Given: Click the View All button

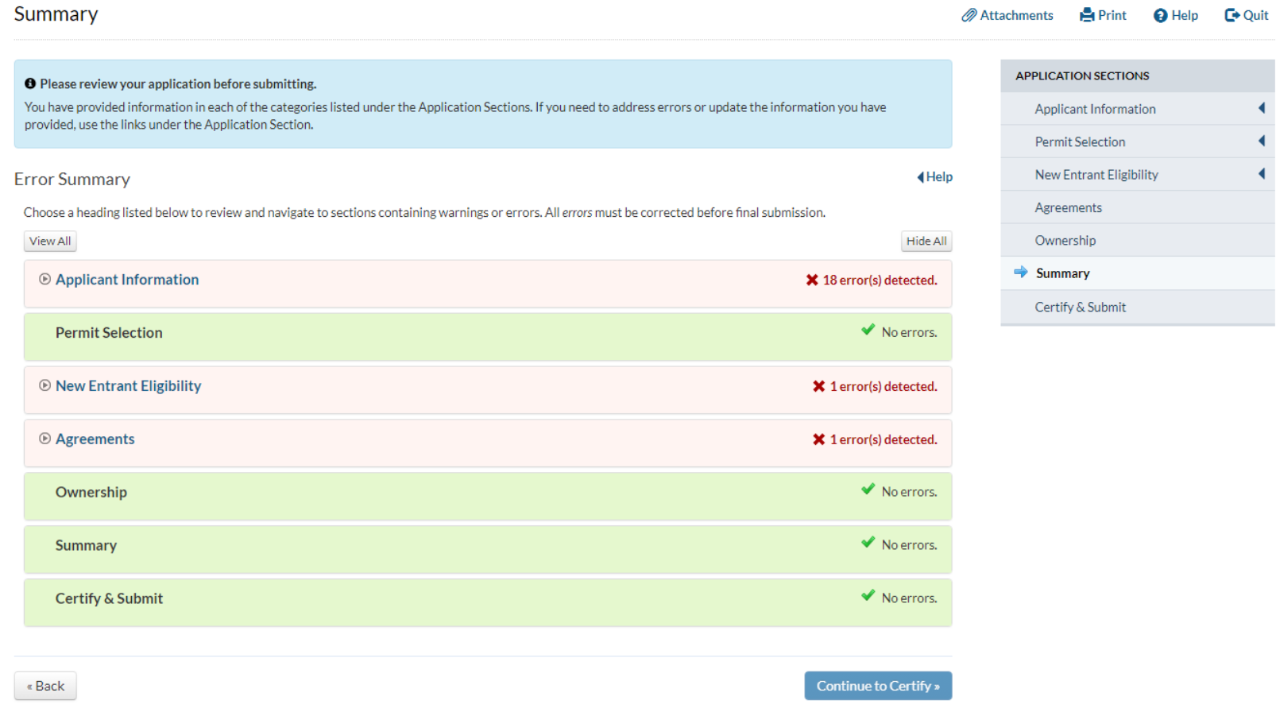Looking at the screenshot, I should click(50, 242).
